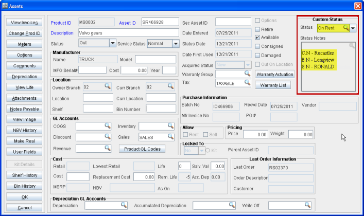Screen dimensions: 364x216
Task: Click the Product ID link label
Action: (61, 23)
